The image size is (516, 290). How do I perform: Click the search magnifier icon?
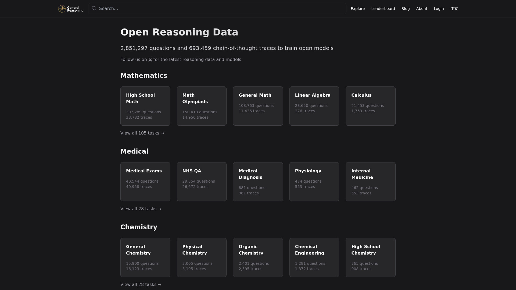(x=94, y=9)
